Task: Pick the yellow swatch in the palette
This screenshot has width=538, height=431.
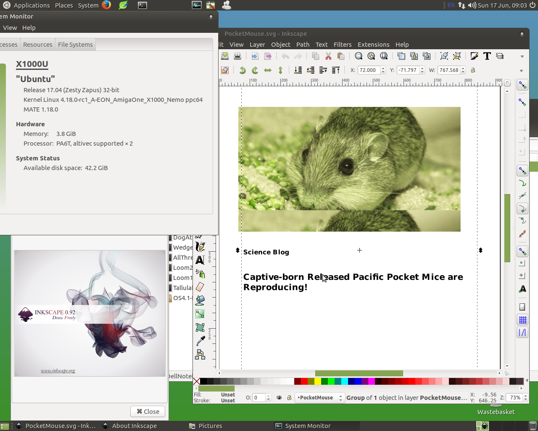Action: [x=318, y=381]
